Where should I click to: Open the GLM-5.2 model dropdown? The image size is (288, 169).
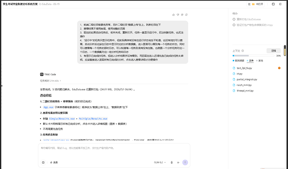click(x=160, y=162)
